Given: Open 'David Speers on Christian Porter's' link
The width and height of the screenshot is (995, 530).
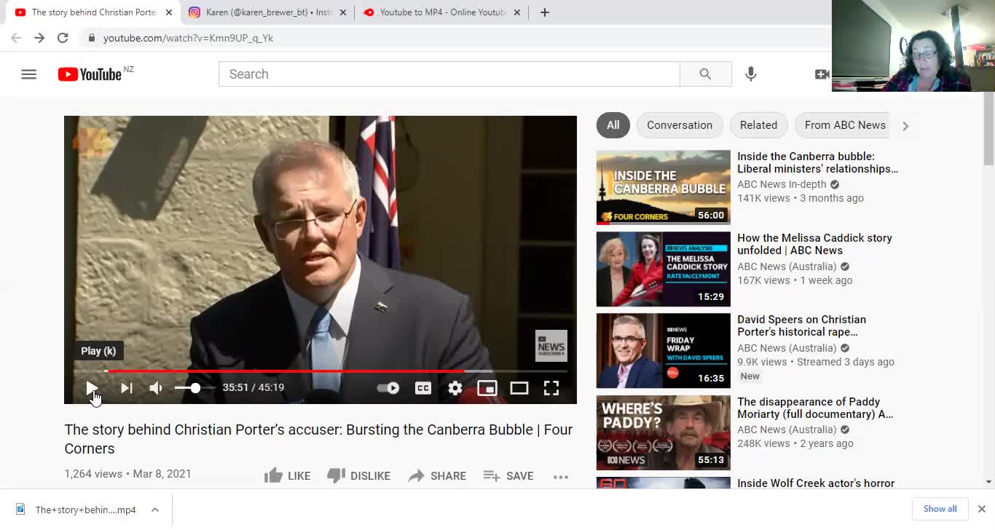Looking at the screenshot, I should 801,325.
